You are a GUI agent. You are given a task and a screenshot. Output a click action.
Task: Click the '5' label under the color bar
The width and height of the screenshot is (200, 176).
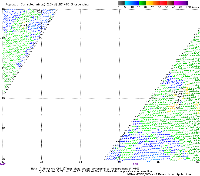pyautogui.click(x=125, y=7)
